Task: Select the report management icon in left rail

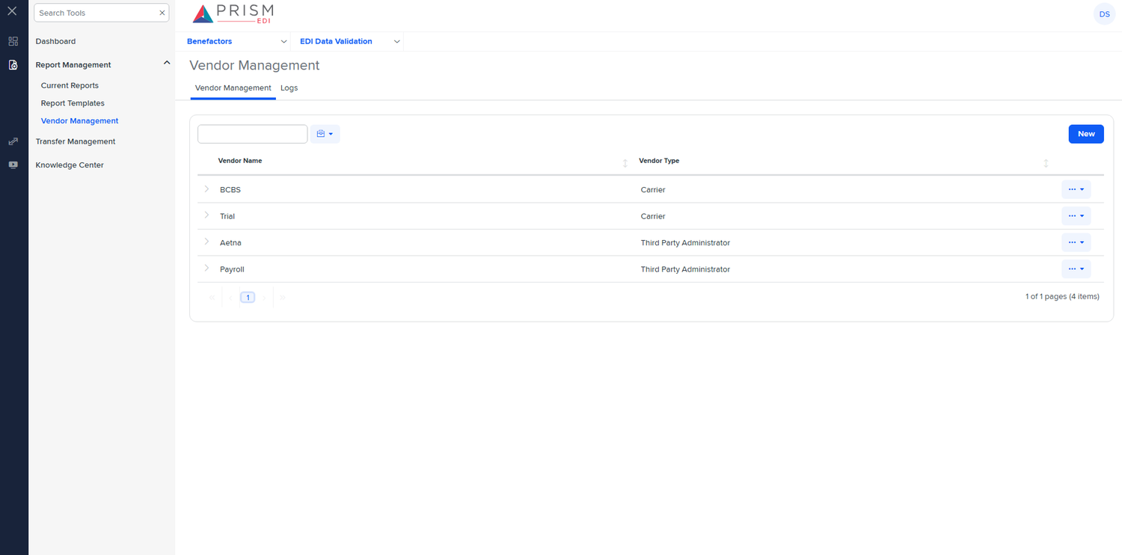Action: point(13,65)
